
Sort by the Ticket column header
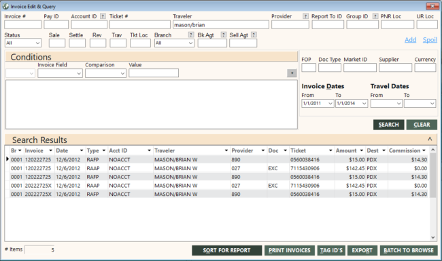point(299,150)
